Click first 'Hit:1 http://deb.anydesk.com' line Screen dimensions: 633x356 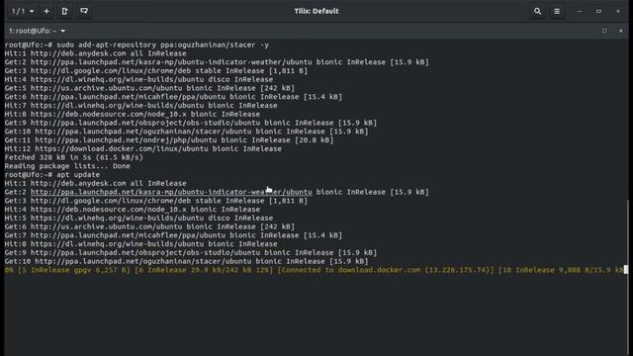click(96, 53)
